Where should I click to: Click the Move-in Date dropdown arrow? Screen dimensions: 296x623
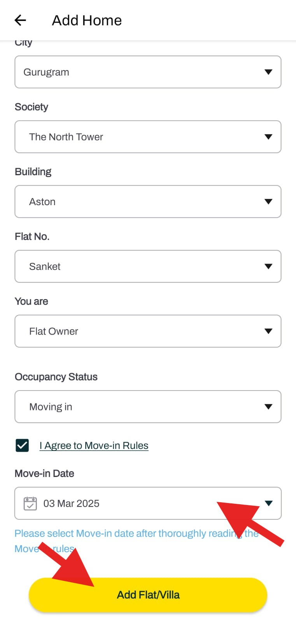point(268,503)
